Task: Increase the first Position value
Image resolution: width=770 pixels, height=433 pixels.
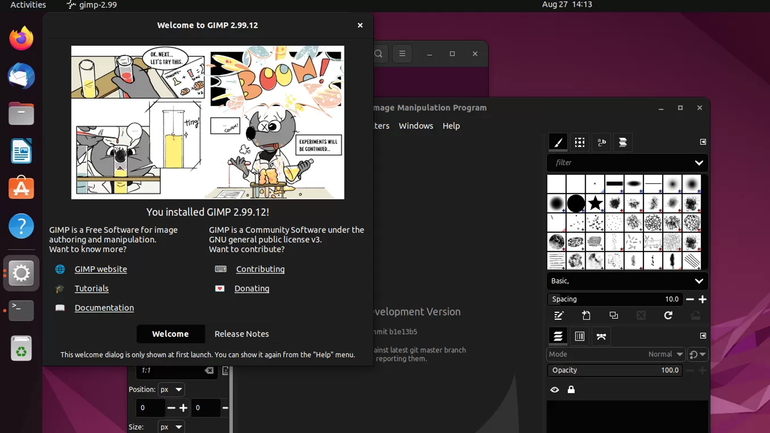Action: [x=183, y=408]
